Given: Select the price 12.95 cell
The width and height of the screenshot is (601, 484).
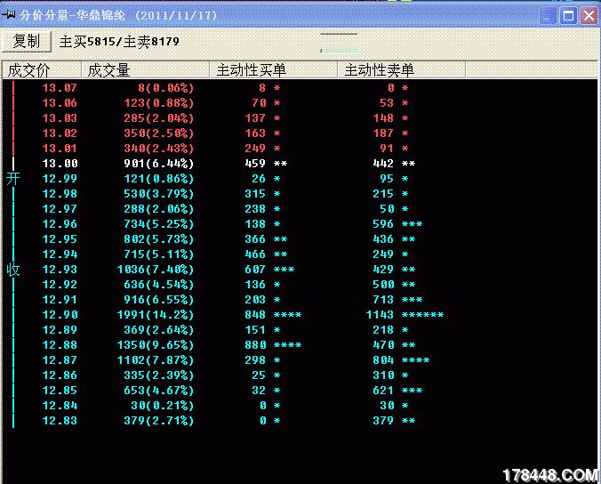Looking at the screenshot, I should (x=60, y=239).
